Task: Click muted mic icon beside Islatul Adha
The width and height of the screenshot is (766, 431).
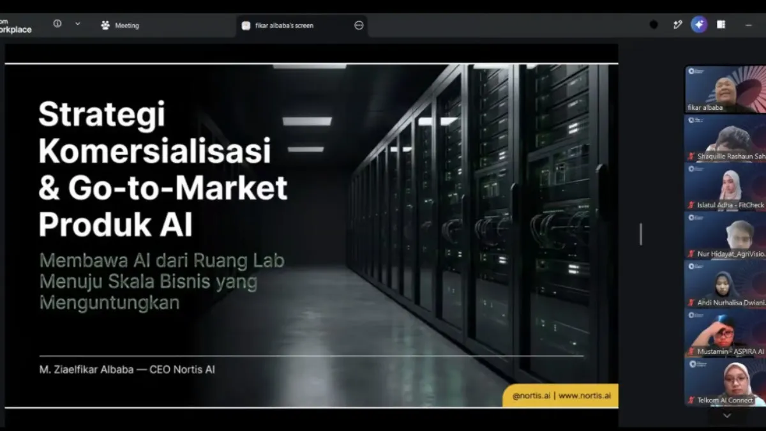Action: click(691, 205)
